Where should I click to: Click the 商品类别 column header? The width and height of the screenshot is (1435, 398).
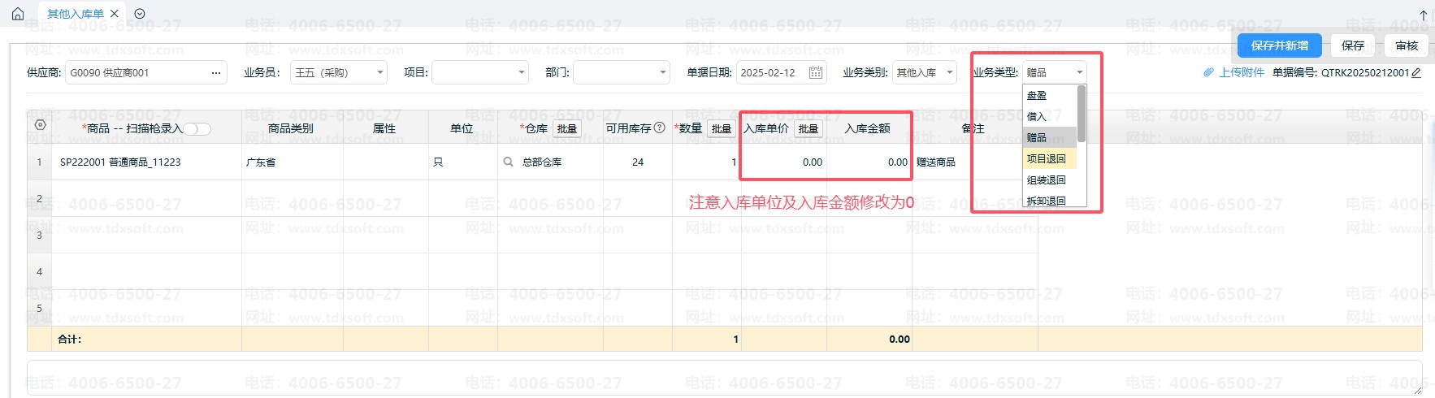(x=291, y=128)
